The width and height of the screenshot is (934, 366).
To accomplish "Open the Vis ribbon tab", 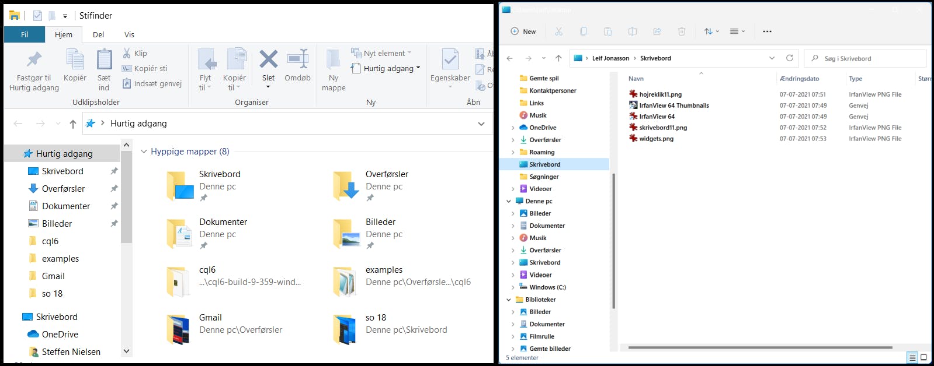I will pyautogui.click(x=129, y=34).
